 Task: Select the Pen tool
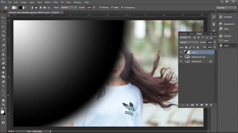point(3,82)
